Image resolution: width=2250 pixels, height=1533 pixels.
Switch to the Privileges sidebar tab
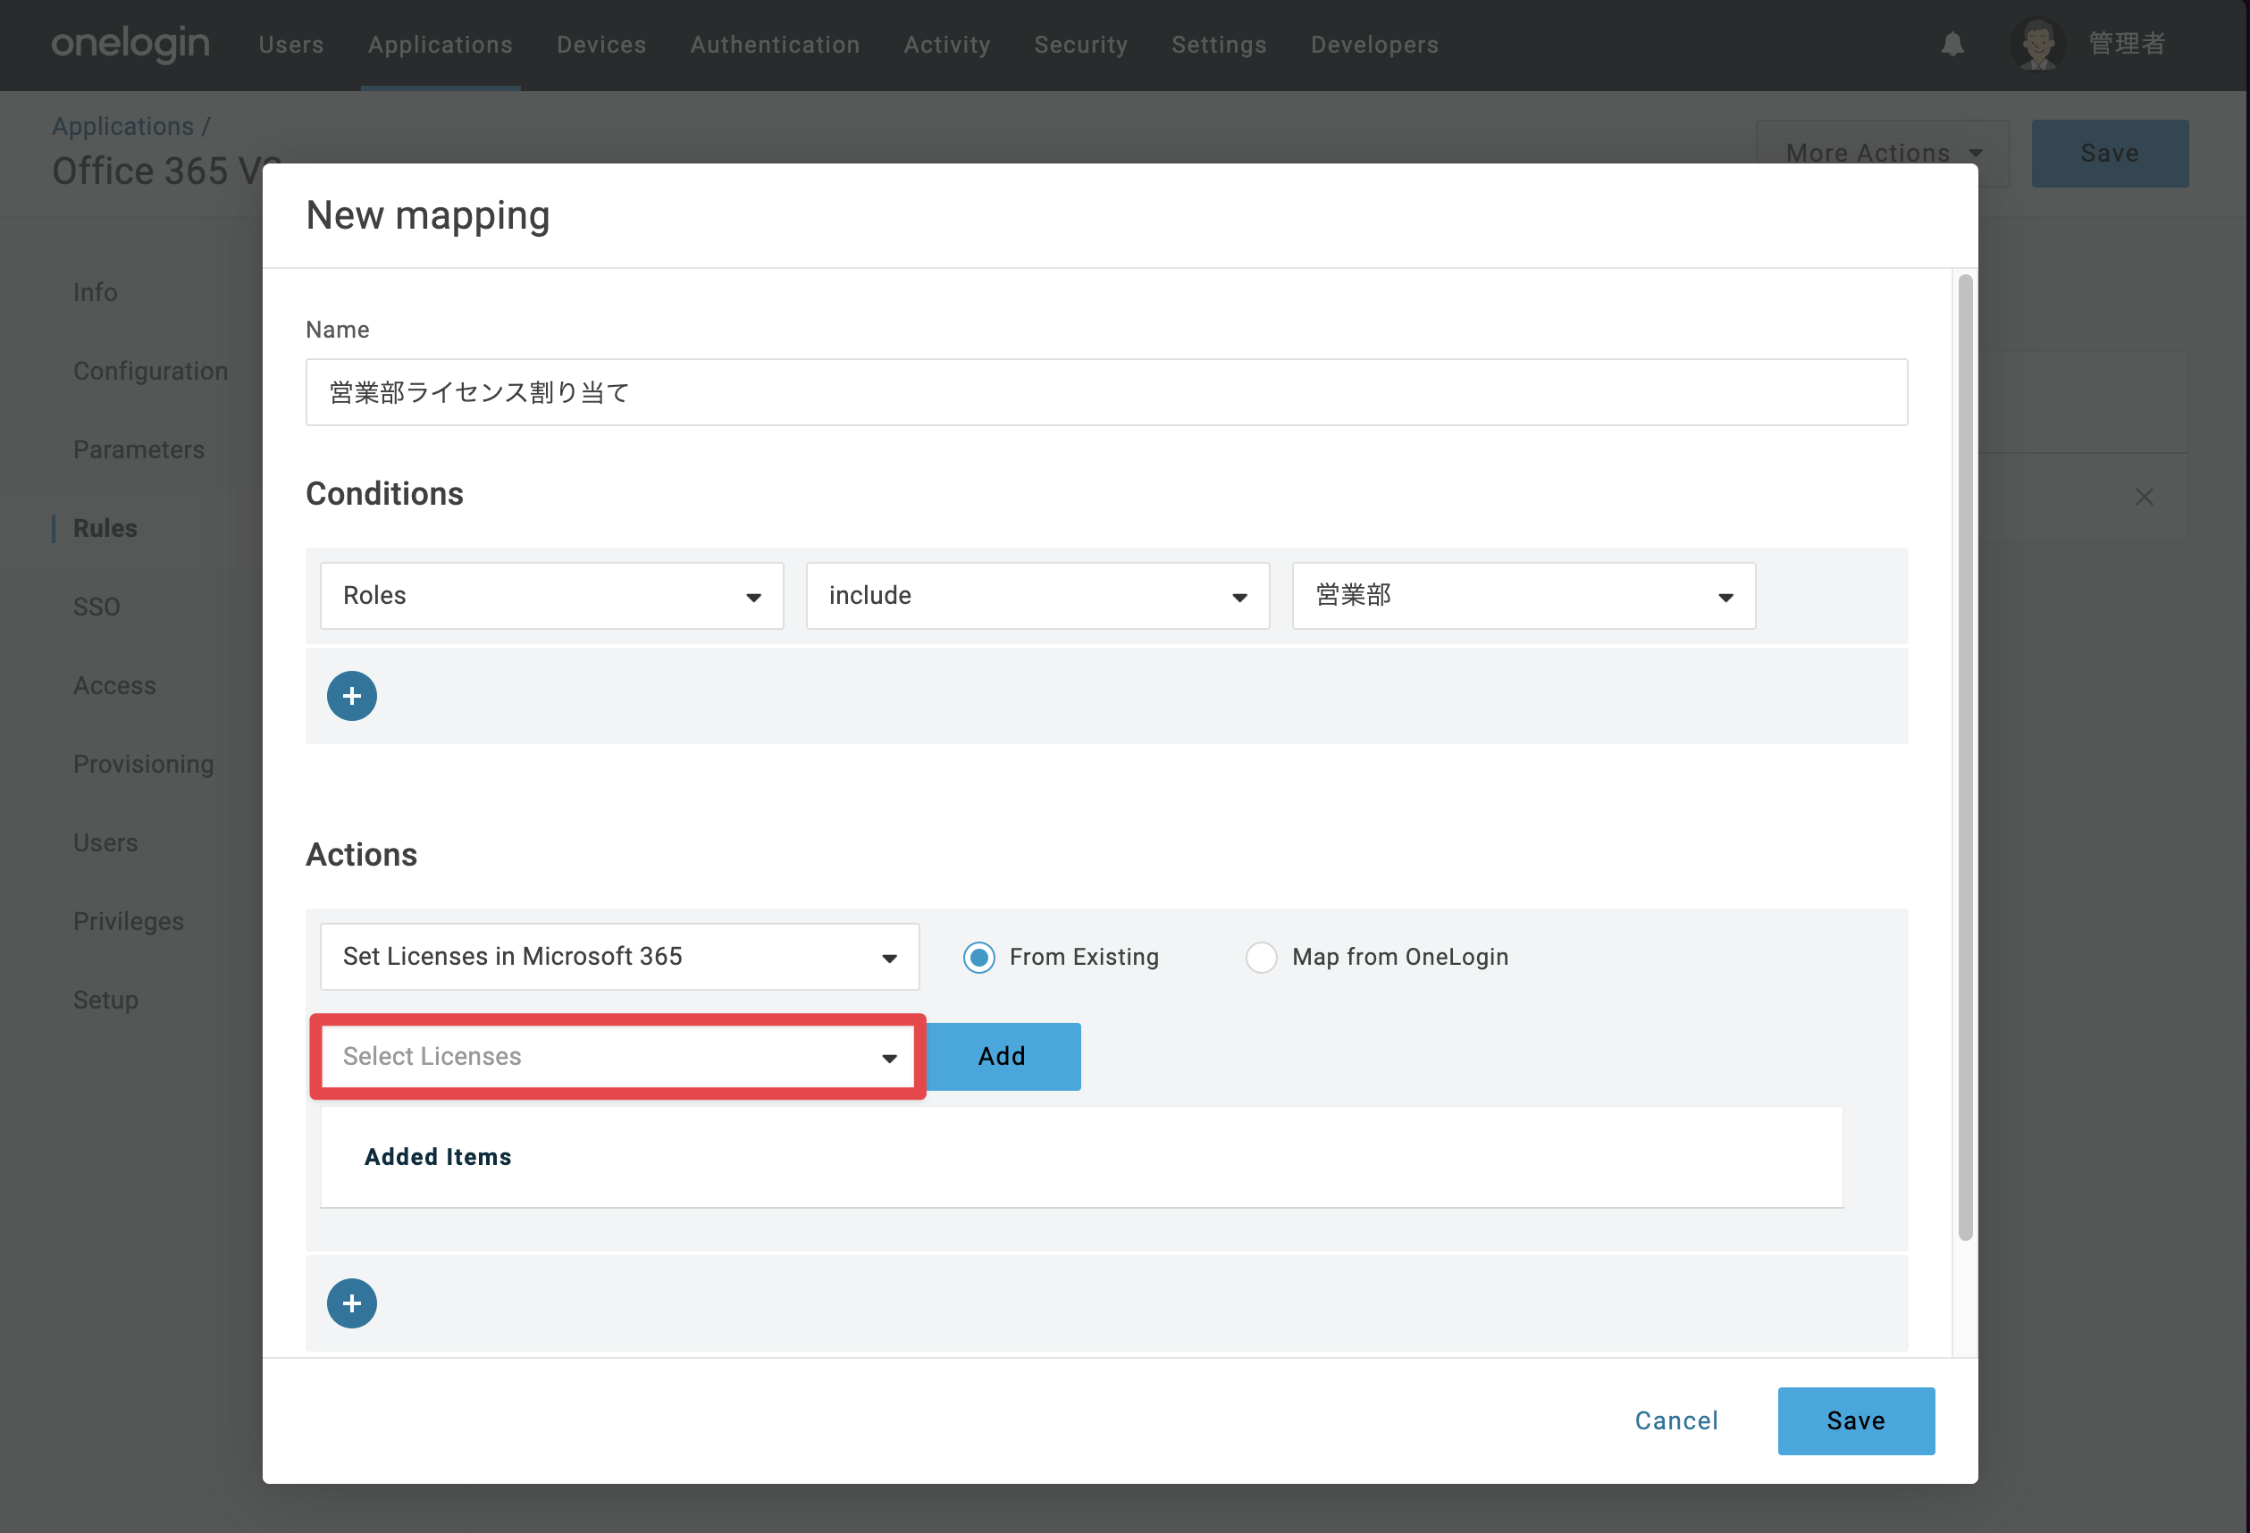(x=129, y=921)
